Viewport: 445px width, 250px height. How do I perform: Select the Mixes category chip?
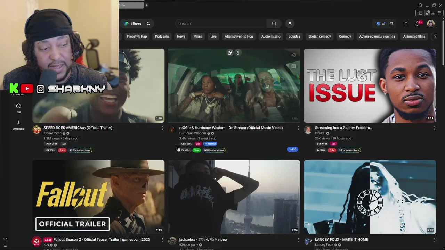(198, 36)
